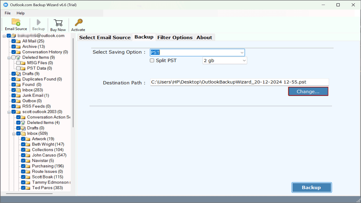Switch to the About tab

(x=204, y=37)
